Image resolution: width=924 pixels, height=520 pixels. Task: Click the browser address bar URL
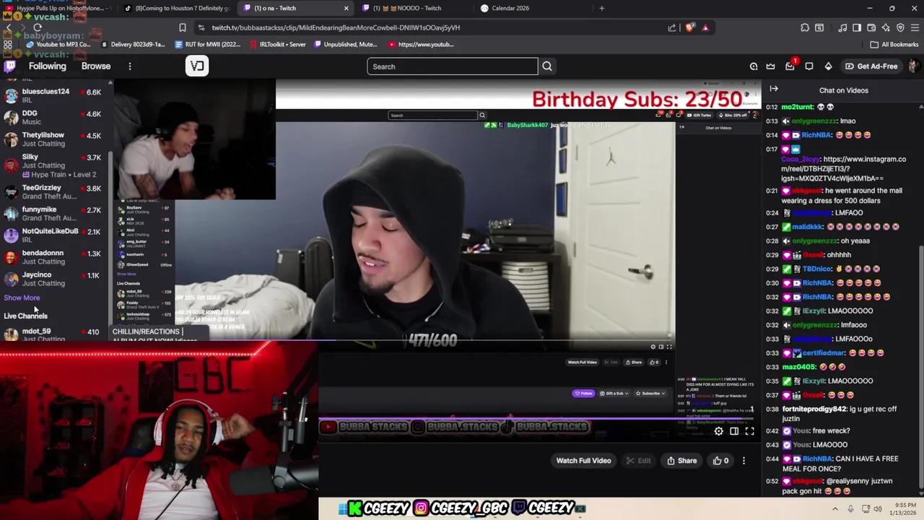(336, 27)
